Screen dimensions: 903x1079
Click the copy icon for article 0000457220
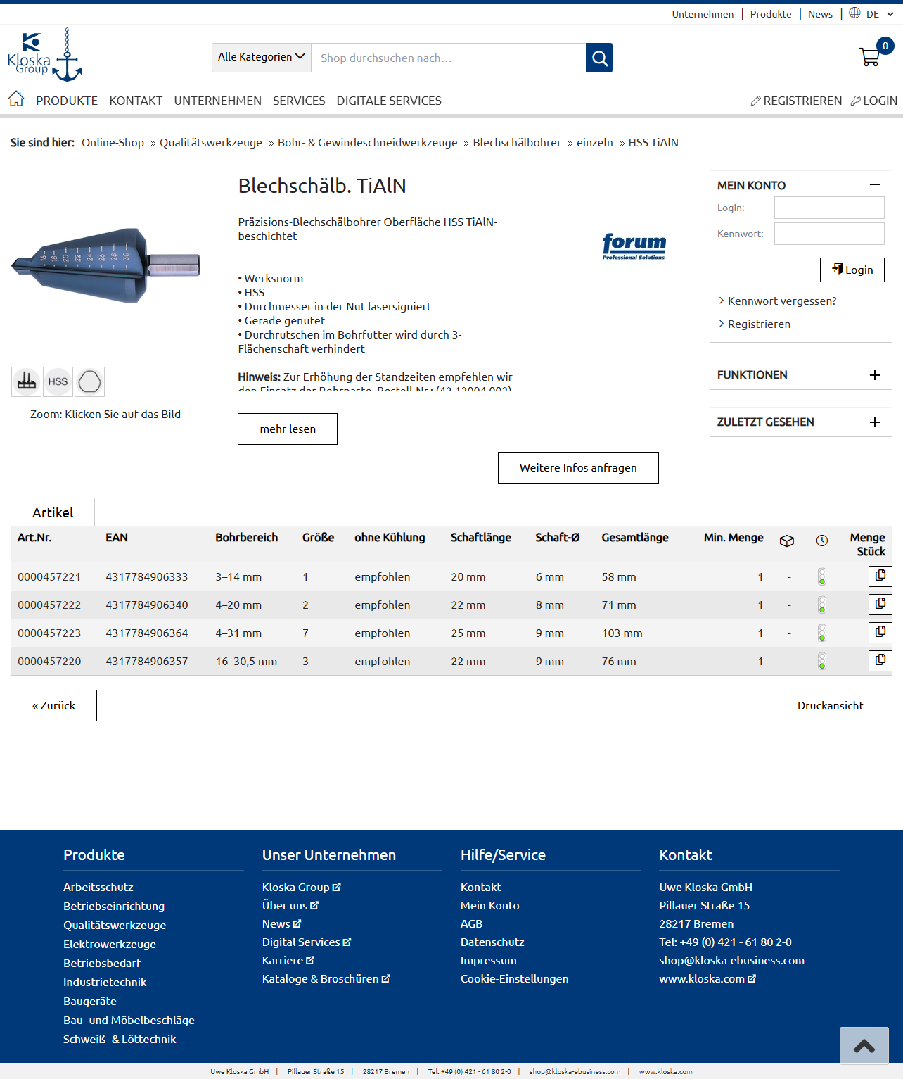pyautogui.click(x=880, y=661)
